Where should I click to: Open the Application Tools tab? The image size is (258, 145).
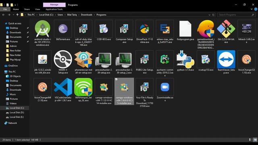pos(54,9)
